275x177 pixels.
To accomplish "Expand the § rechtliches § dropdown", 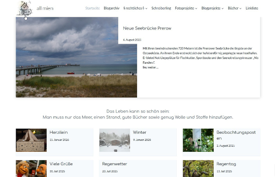I will [135, 8].
